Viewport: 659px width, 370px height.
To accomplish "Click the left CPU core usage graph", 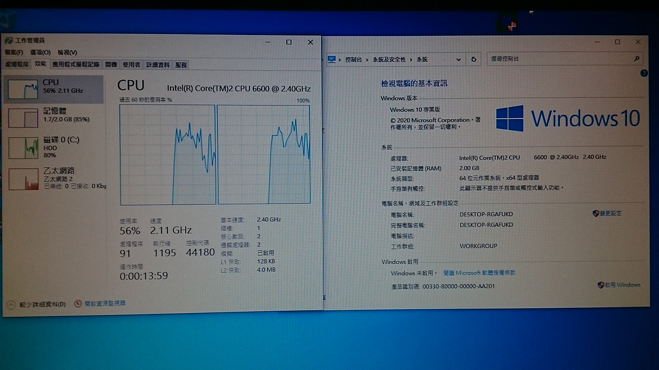I will (168, 155).
